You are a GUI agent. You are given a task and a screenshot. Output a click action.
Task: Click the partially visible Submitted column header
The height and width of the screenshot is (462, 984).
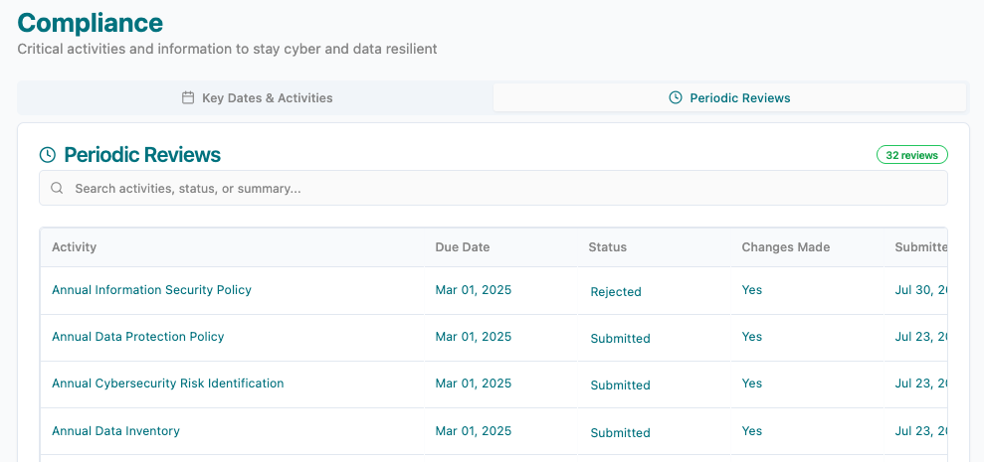coord(919,247)
